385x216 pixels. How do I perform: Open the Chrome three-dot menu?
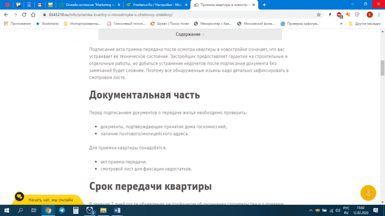tap(379, 15)
